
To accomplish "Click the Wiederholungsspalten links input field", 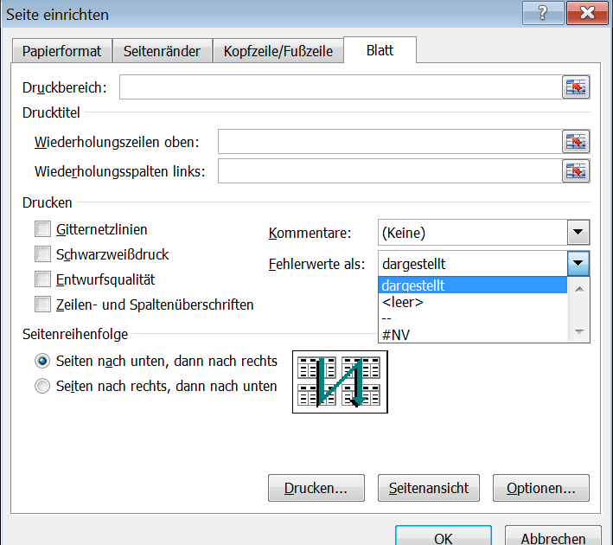I will point(390,171).
